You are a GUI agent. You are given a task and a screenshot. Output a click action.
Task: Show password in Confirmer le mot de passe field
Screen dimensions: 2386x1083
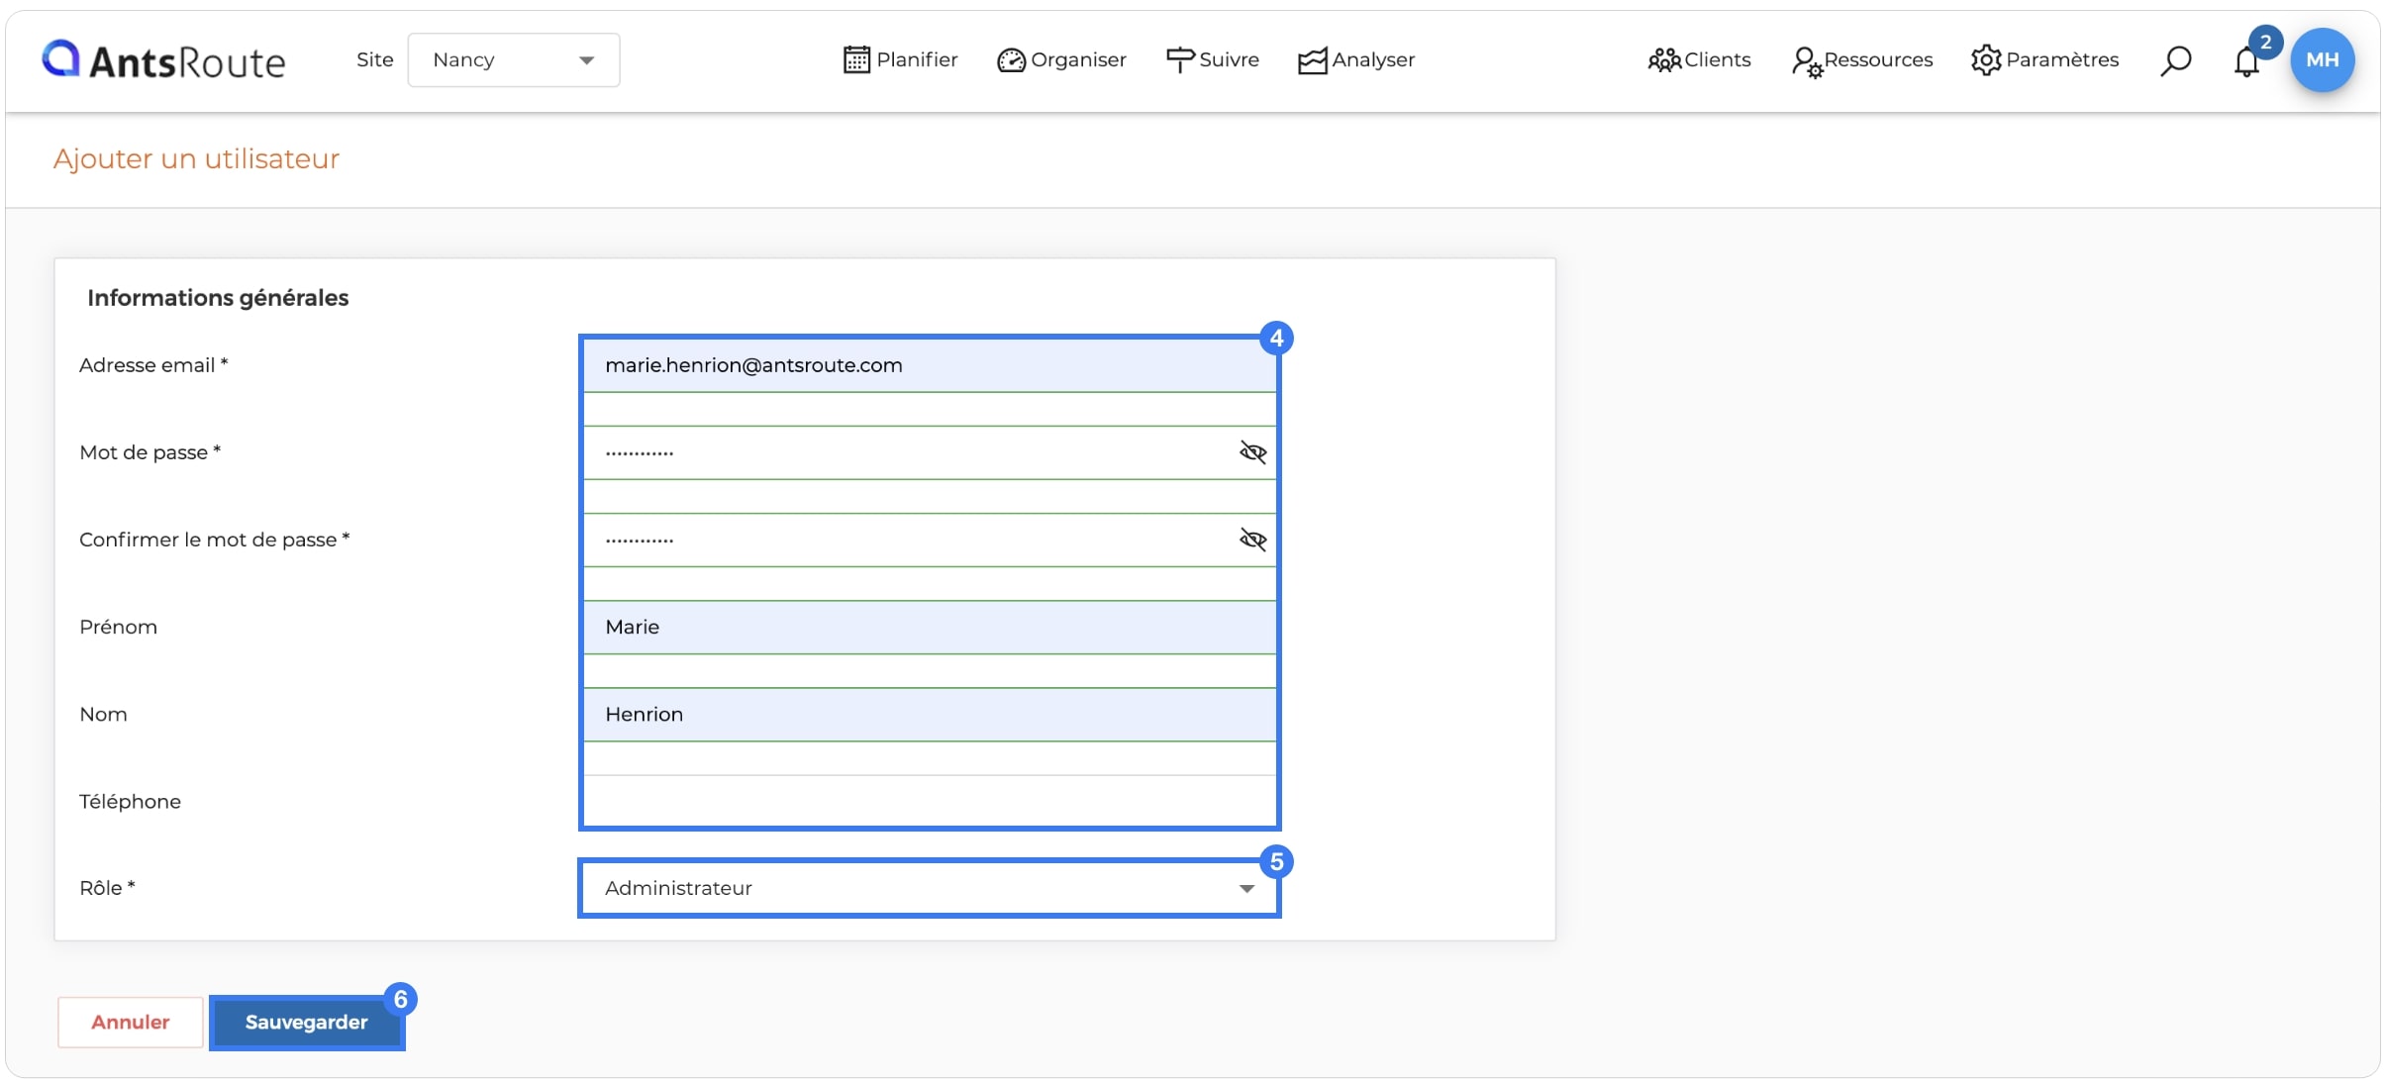point(1252,540)
